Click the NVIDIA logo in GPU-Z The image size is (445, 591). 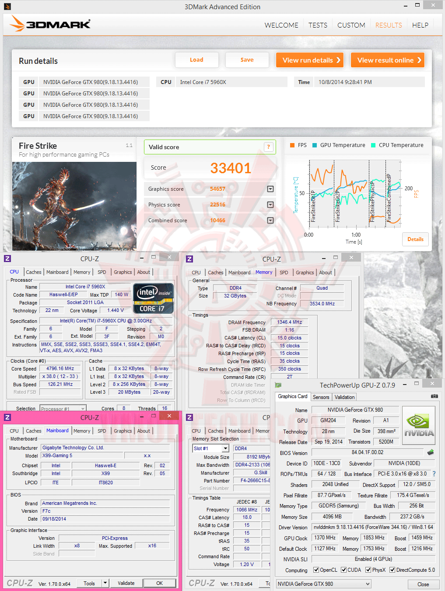tap(419, 426)
